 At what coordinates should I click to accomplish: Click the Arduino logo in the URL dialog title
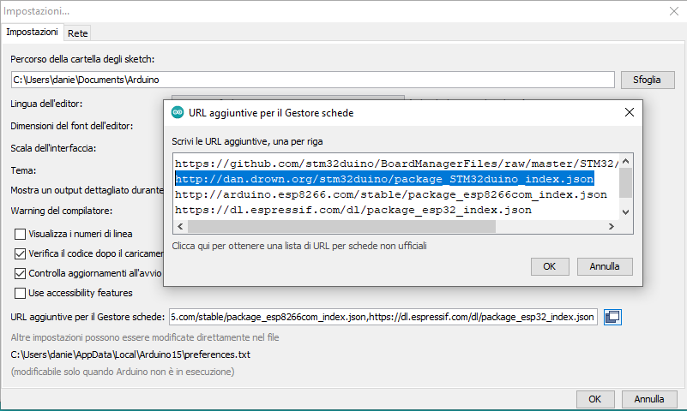[x=178, y=112]
